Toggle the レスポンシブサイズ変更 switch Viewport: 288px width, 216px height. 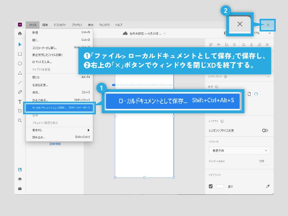265,130
